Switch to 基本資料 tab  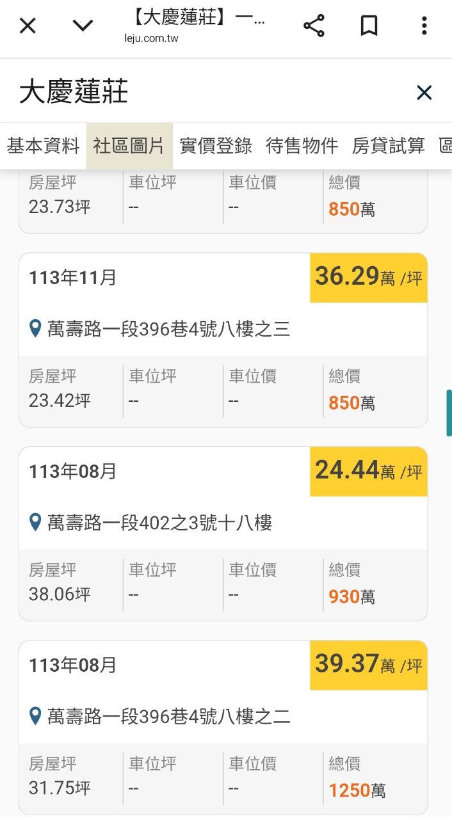pyautogui.click(x=43, y=146)
